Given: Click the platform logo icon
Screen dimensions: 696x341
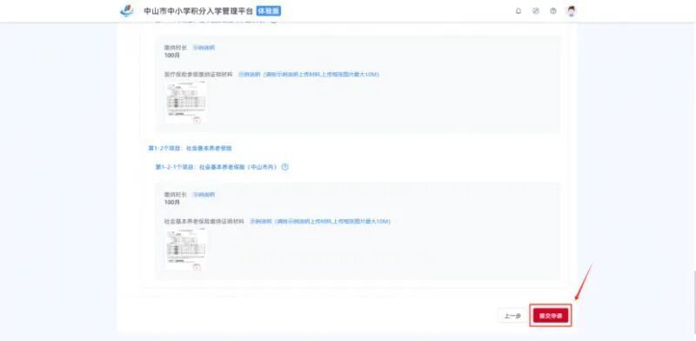Looking at the screenshot, I should pyautogui.click(x=127, y=10).
